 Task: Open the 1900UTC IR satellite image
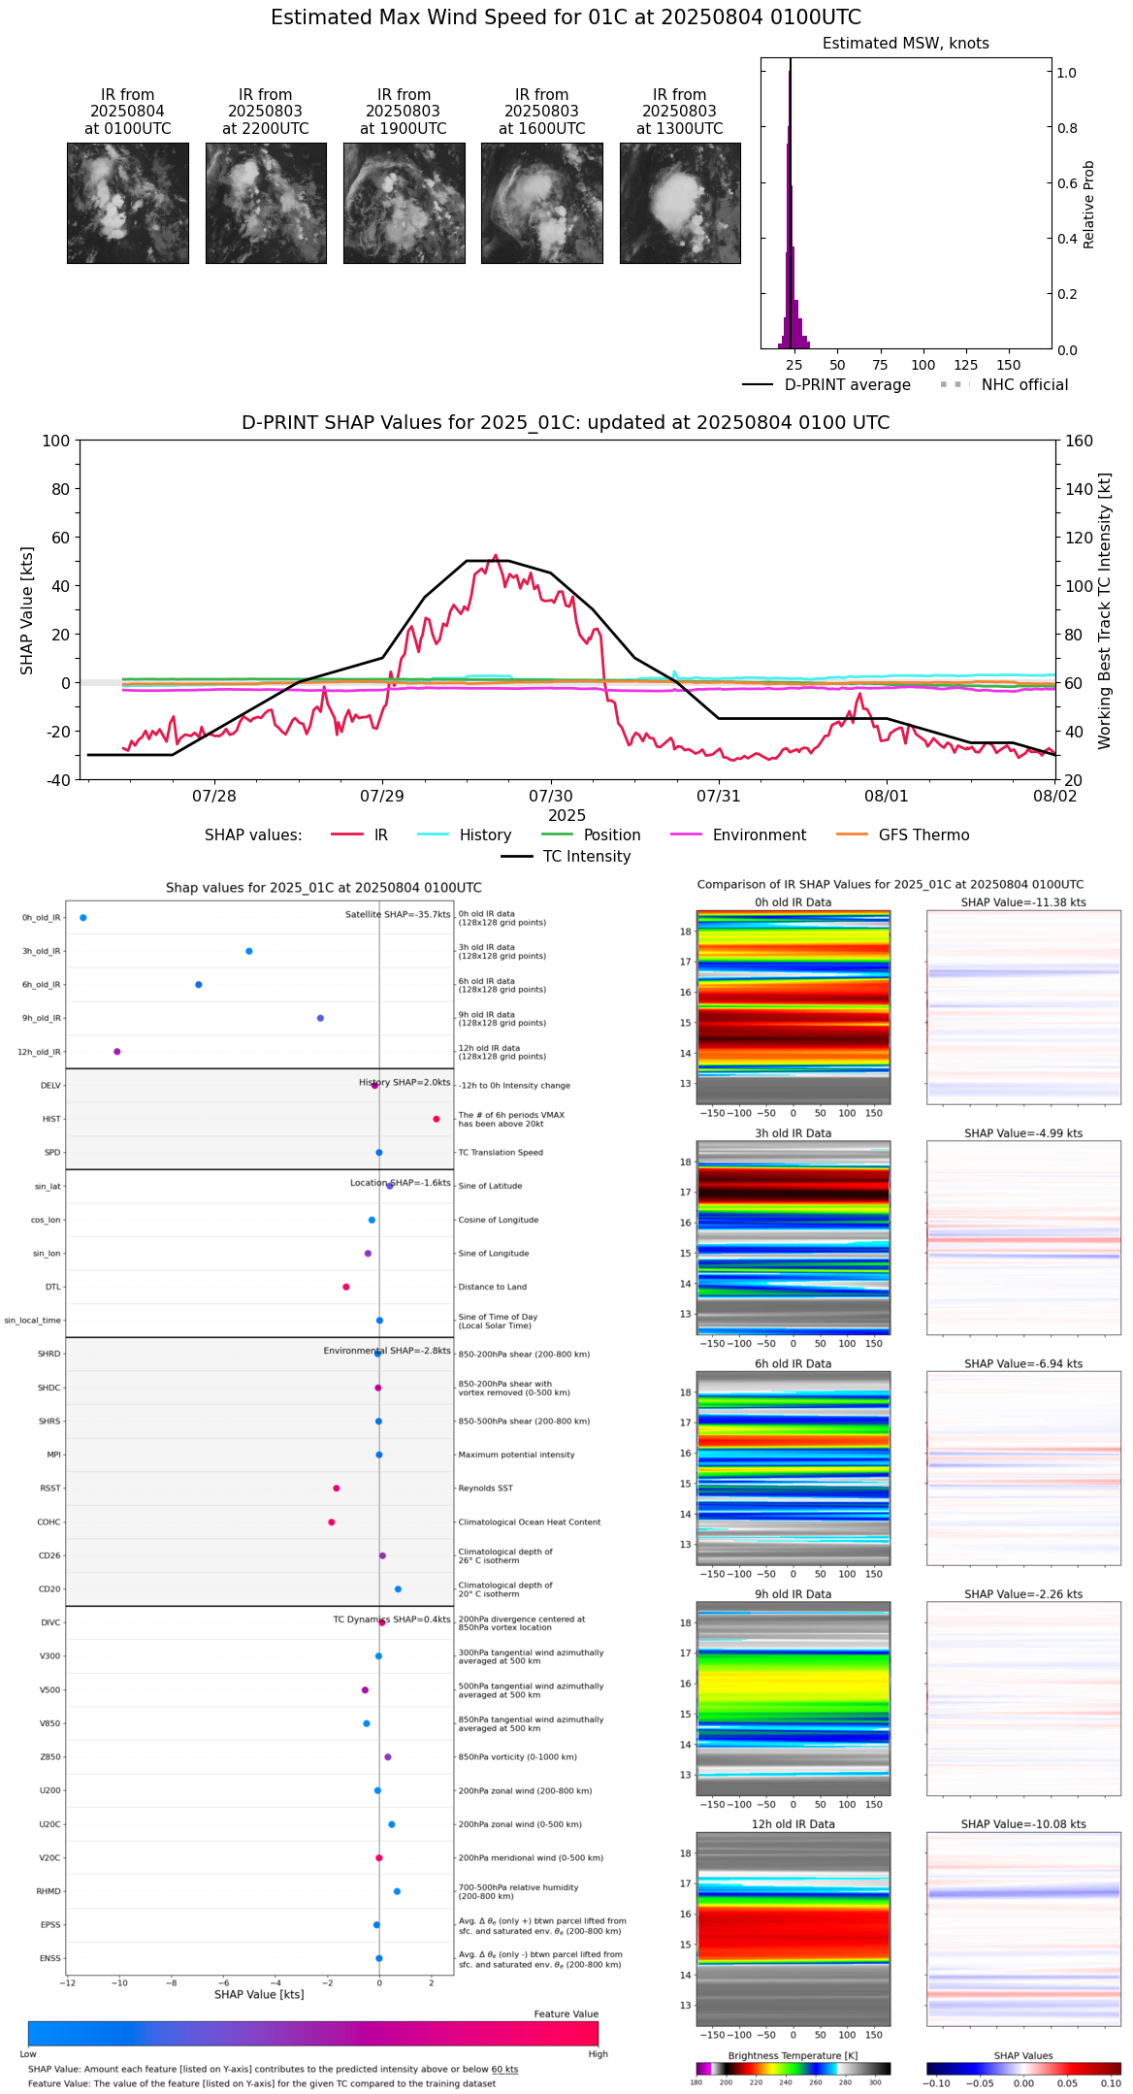(404, 203)
